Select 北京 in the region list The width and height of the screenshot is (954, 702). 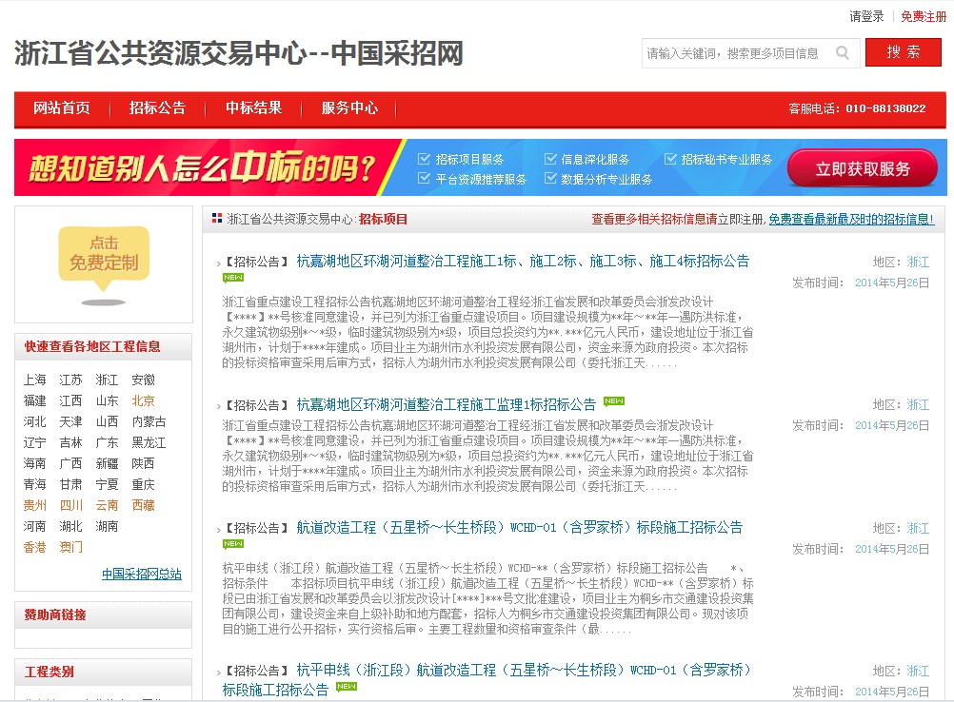tap(143, 400)
